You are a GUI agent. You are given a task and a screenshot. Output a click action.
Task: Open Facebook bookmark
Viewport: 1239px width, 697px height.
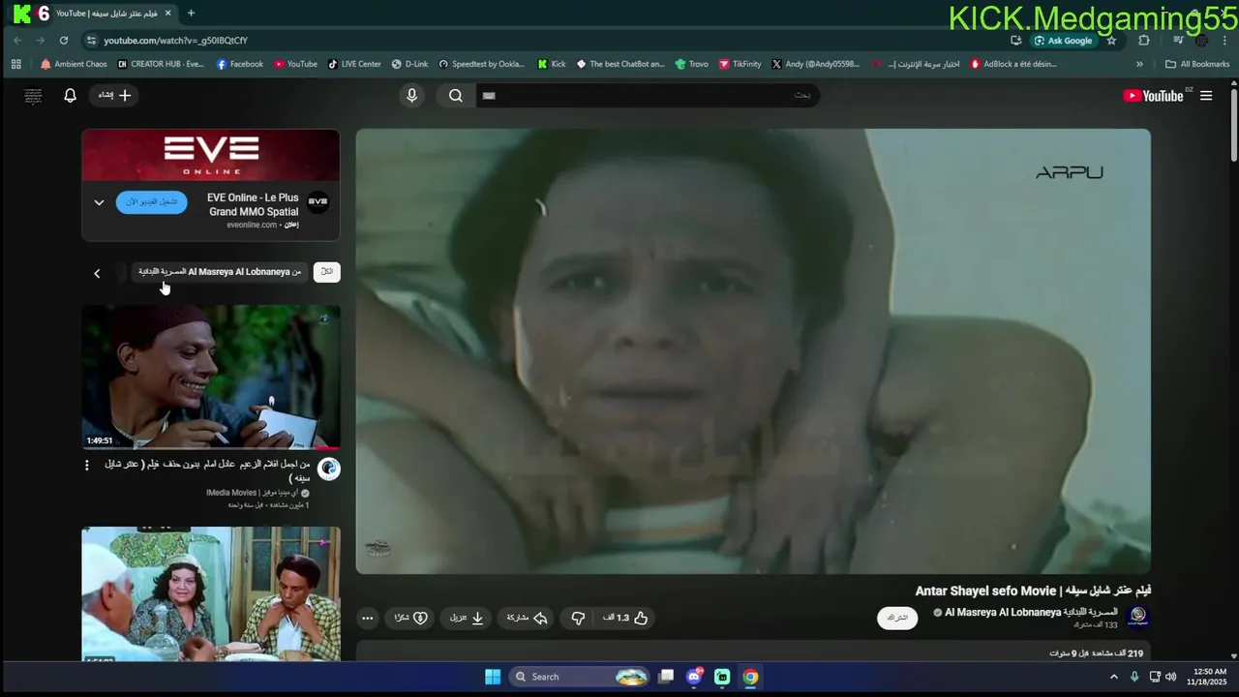[240, 64]
